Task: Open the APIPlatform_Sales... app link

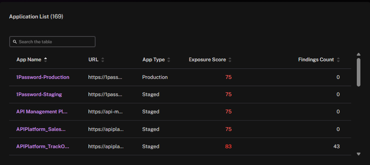Action: tap(41, 129)
